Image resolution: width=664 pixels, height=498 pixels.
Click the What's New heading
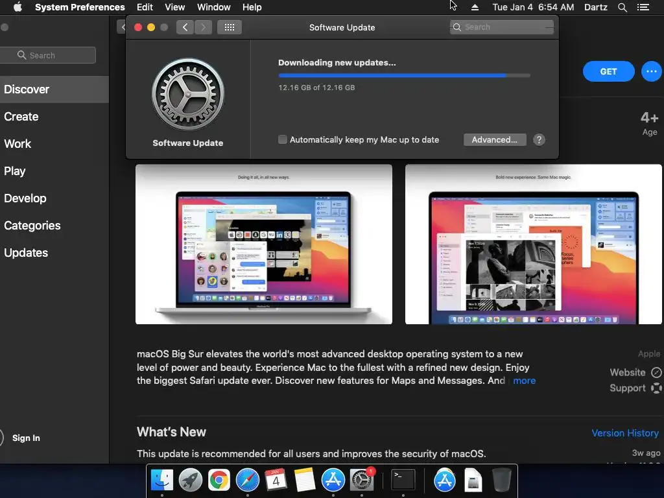coord(171,432)
